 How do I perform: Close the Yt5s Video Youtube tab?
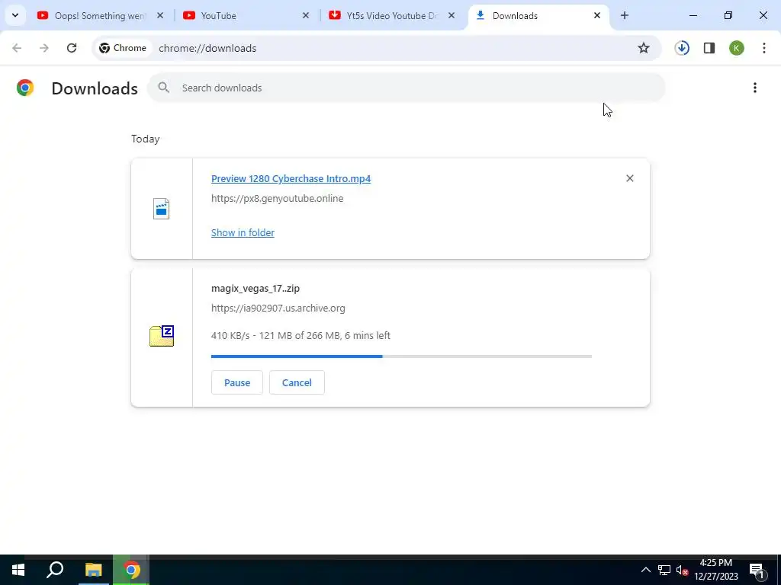[452, 15]
